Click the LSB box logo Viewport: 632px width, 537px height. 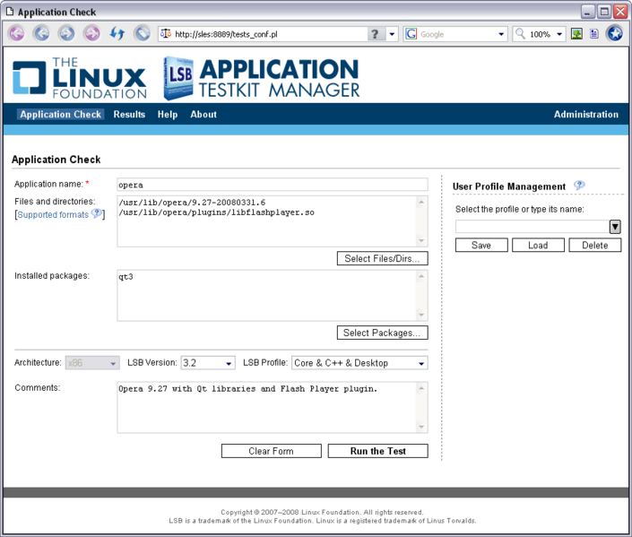pyautogui.click(x=177, y=78)
